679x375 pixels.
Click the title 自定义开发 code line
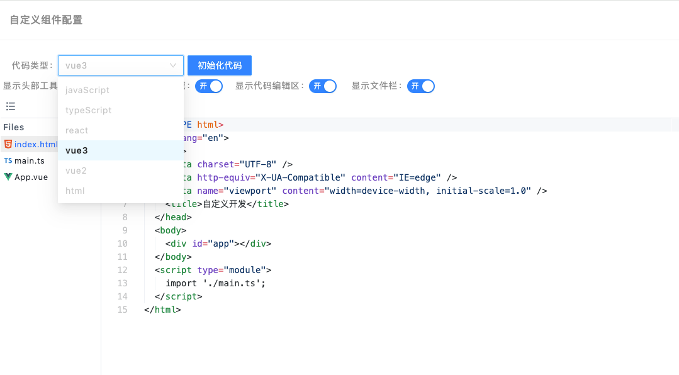click(x=227, y=204)
